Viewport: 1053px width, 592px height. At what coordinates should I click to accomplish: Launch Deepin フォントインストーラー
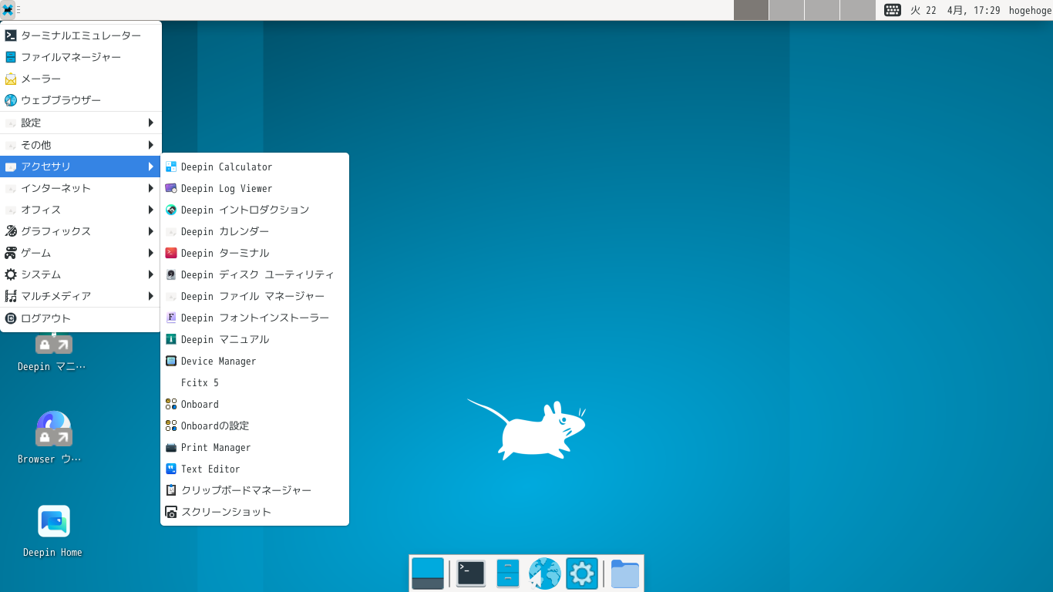(254, 318)
